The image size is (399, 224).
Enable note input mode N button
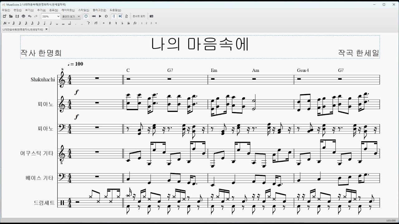pos(5,23)
